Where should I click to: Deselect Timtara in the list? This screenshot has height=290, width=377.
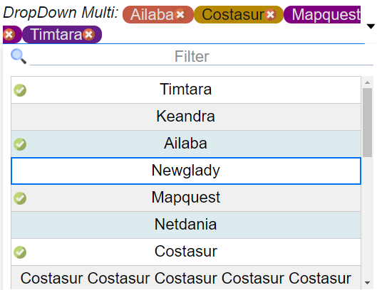click(186, 90)
